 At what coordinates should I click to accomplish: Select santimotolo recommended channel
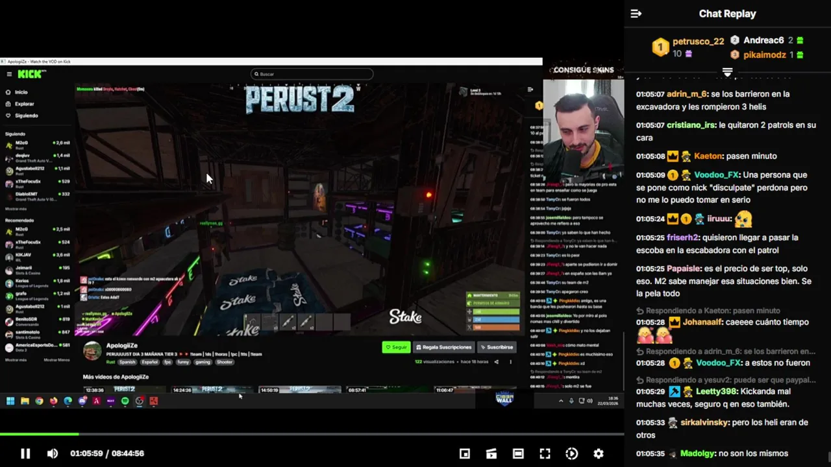[x=38, y=333]
